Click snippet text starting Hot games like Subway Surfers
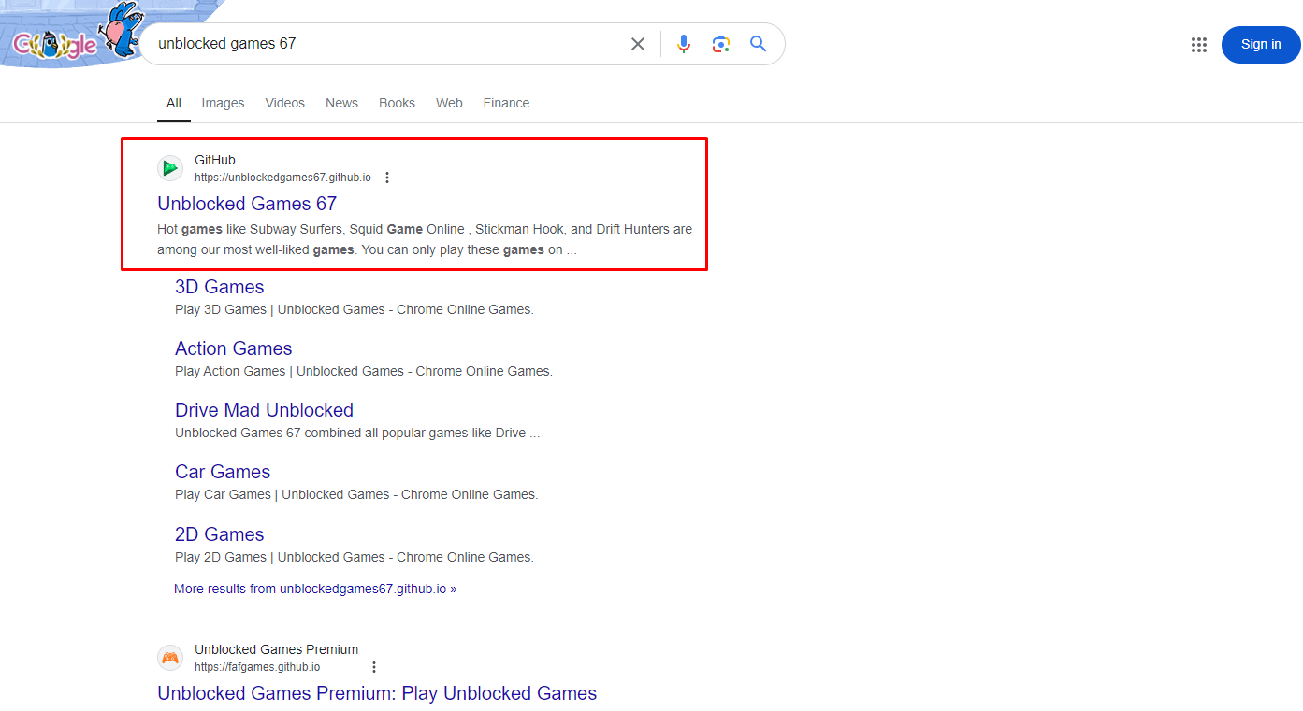Viewport: 1303px width, 711px height. click(425, 239)
